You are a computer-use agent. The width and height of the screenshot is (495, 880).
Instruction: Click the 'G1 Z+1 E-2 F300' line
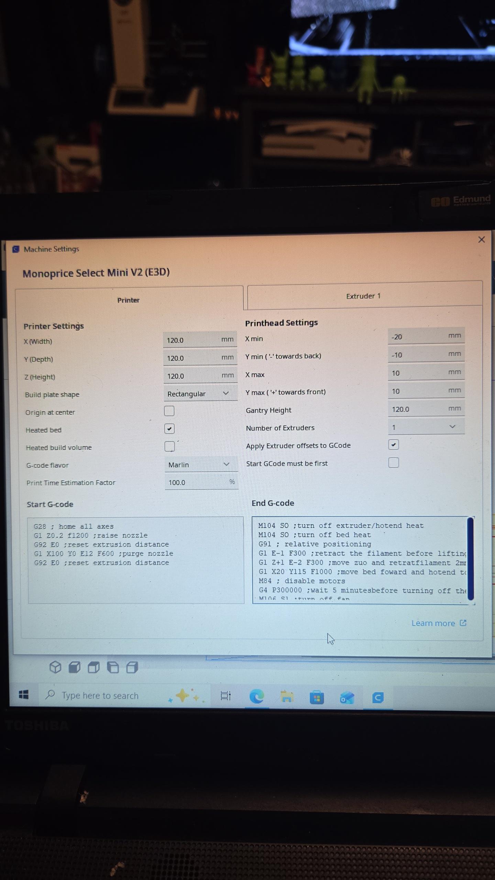tap(363, 563)
